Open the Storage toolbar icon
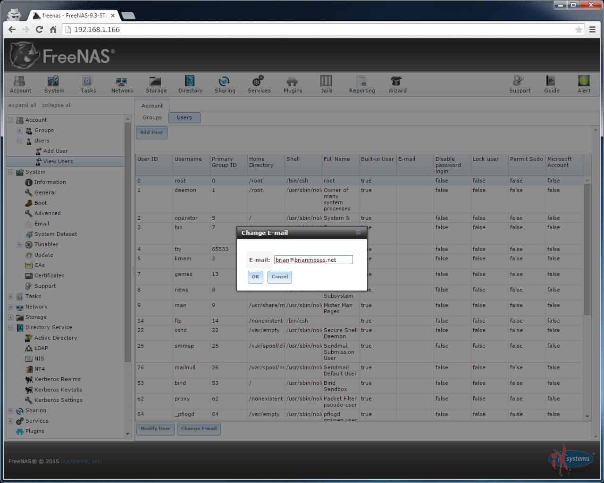 point(156,81)
